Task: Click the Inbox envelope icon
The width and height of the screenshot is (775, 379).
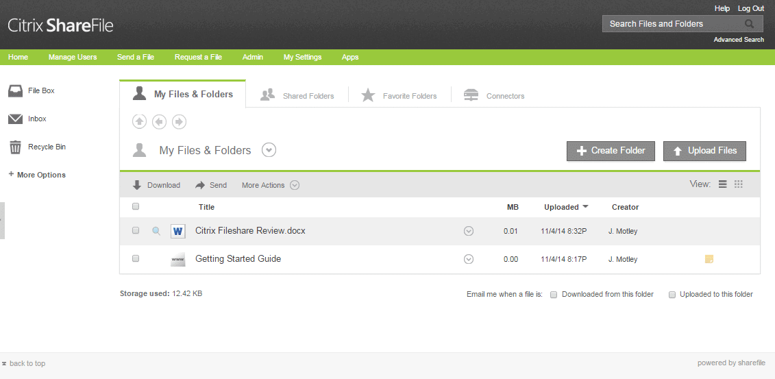Action: coord(15,119)
